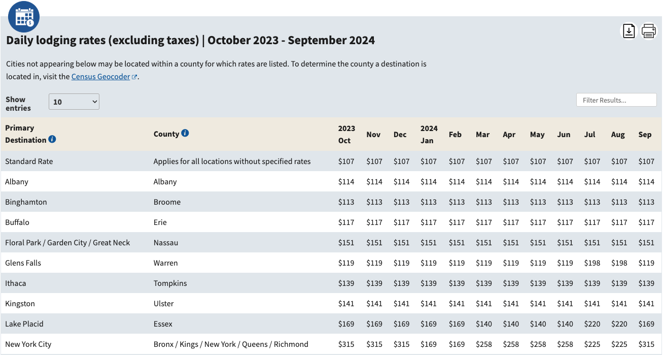Click the external link icon beside Census Geocoder
The width and height of the screenshot is (663, 355).
pos(134,77)
